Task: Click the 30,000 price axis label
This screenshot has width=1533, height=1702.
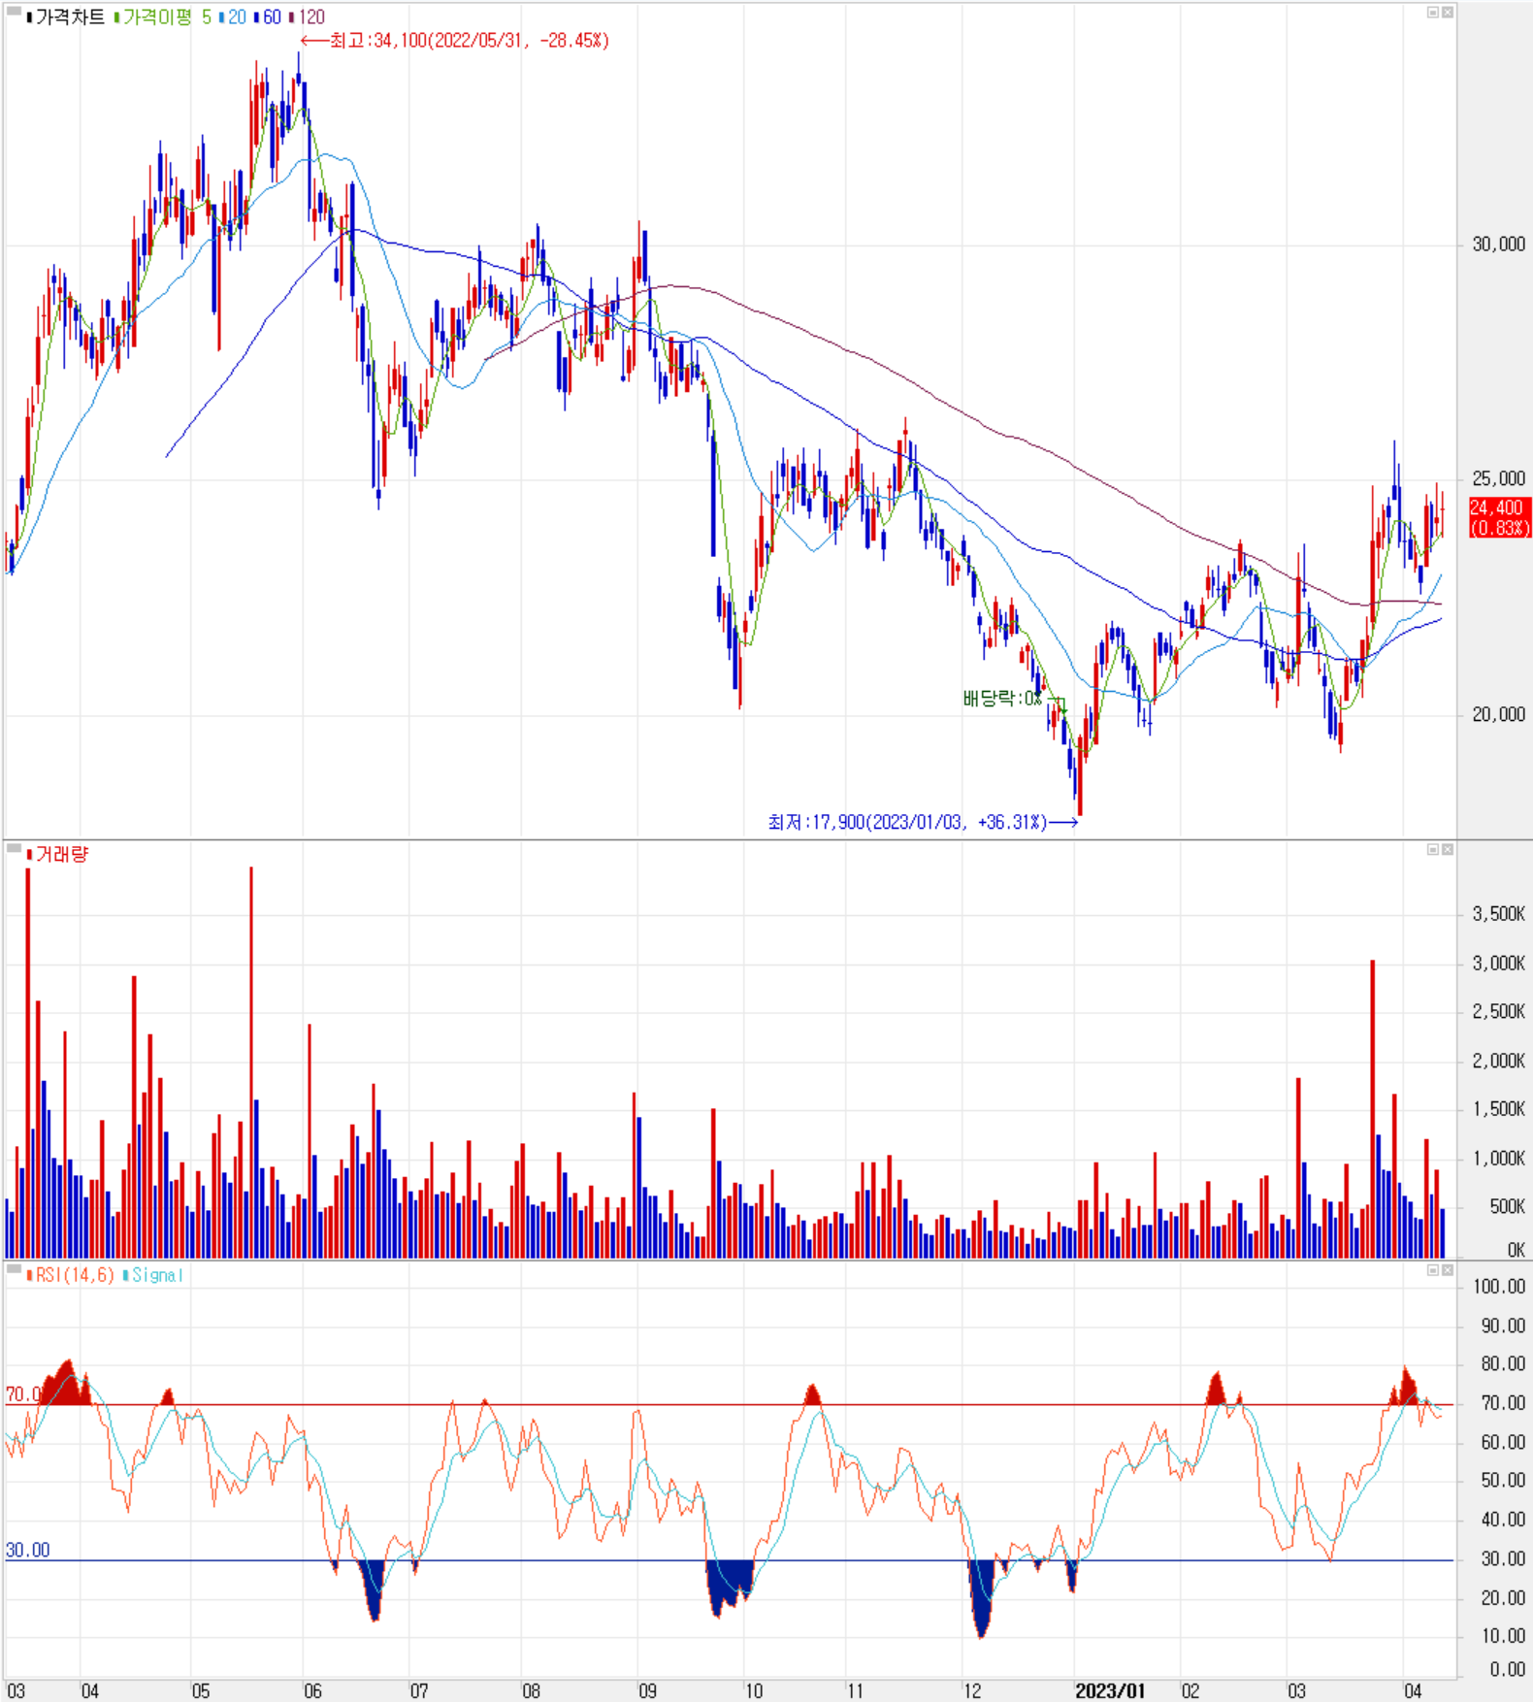Action: (x=1498, y=245)
